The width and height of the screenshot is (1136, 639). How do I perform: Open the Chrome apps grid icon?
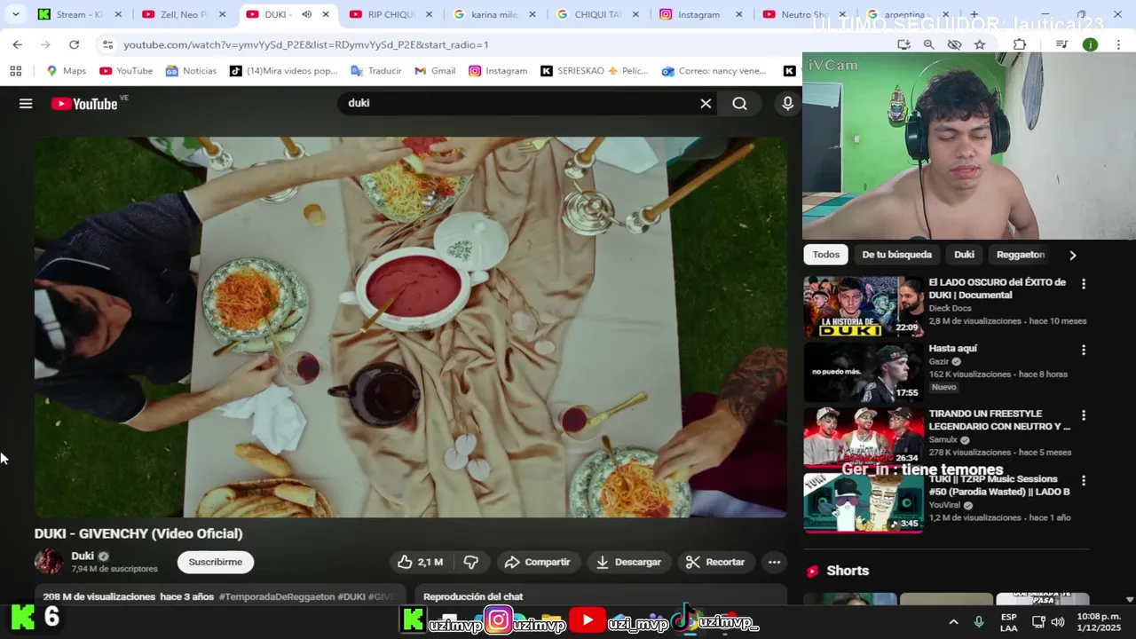click(15, 71)
